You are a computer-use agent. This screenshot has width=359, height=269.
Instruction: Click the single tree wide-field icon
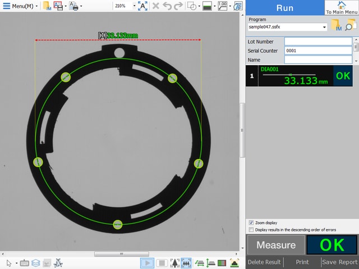click(x=175, y=263)
